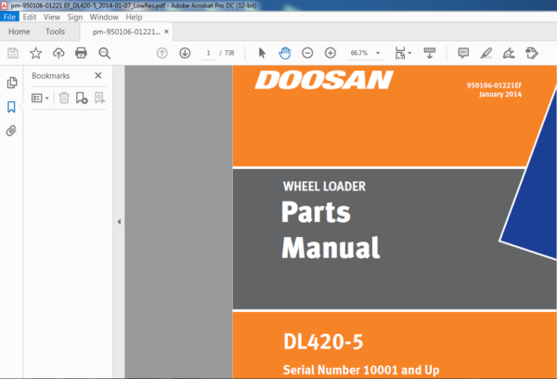Screen dimensions: 557x379
Task: Open the Edit menu
Action: [30, 17]
